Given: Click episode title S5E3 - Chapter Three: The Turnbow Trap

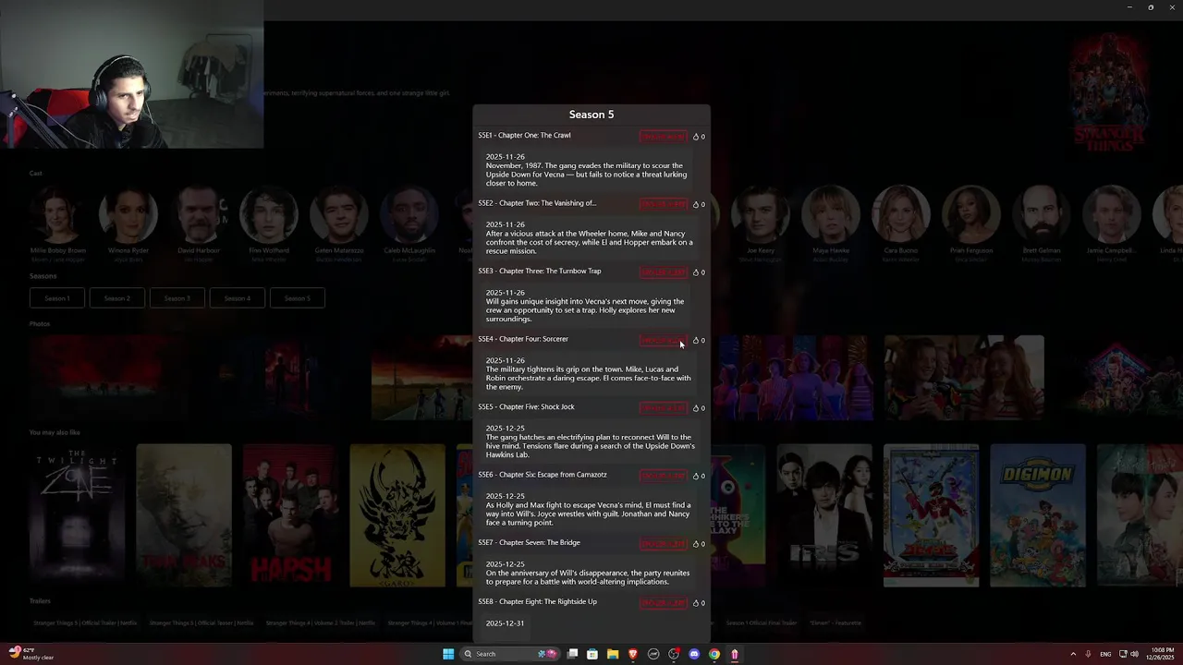Looking at the screenshot, I should [x=540, y=272].
